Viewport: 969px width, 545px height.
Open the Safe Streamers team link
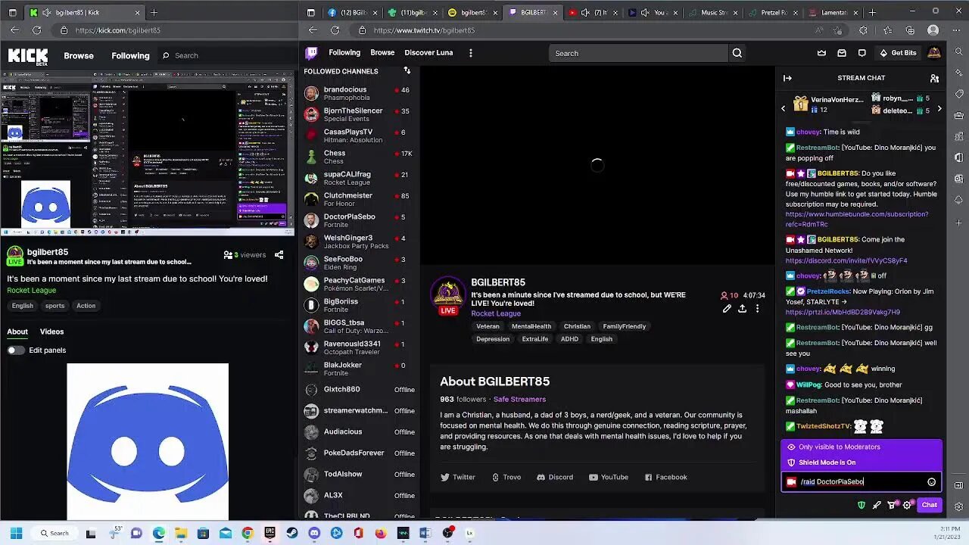(x=519, y=400)
